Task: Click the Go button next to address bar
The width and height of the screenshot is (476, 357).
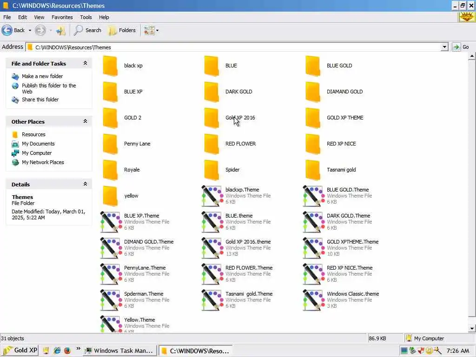Action: 461,47
